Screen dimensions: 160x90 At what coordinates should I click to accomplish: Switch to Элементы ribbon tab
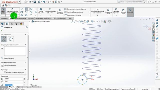4,18
